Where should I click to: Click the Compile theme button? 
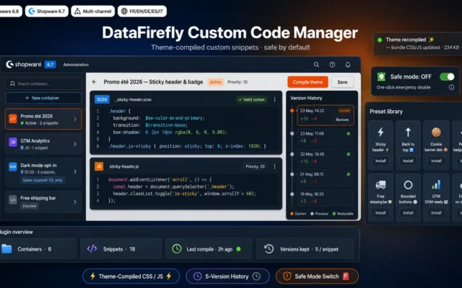click(308, 82)
